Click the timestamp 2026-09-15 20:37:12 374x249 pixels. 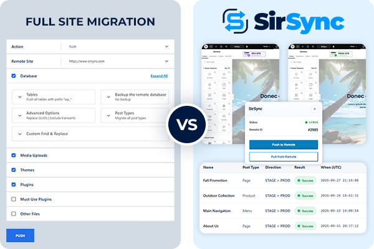pyautogui.click(x=340, y=226)
